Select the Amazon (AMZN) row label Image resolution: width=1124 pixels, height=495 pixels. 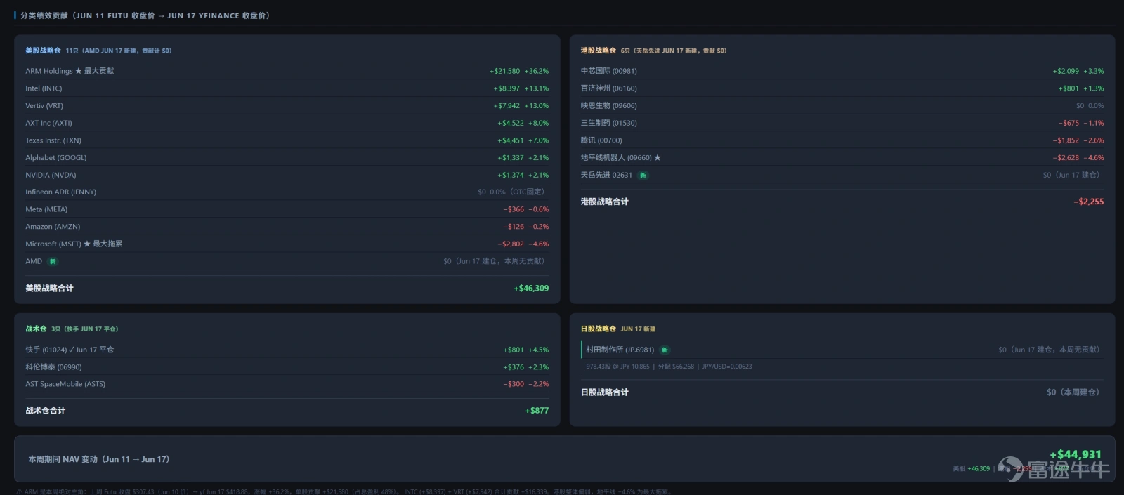[x=53, y=227]
